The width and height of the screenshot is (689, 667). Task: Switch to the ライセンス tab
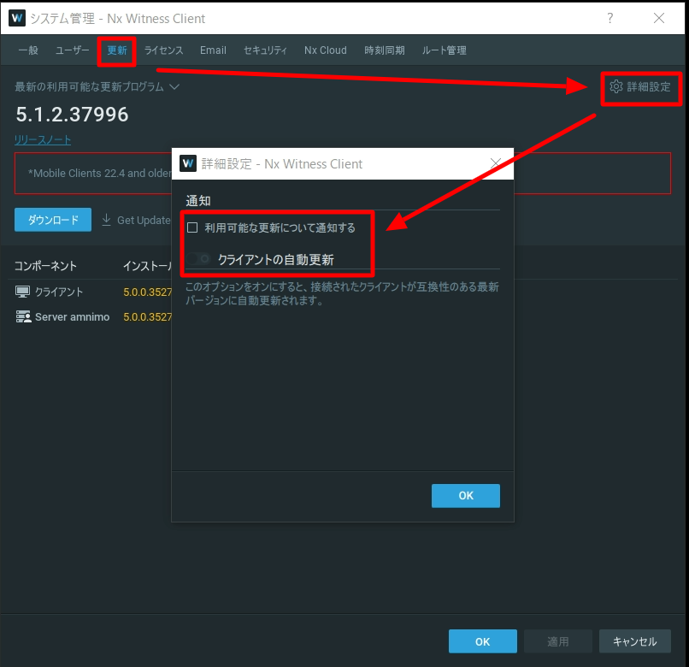163,50
